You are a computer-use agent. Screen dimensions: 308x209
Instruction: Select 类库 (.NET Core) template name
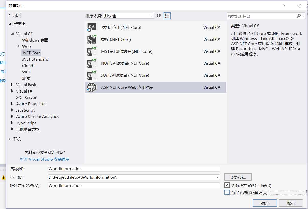click(x=116, y=39)
